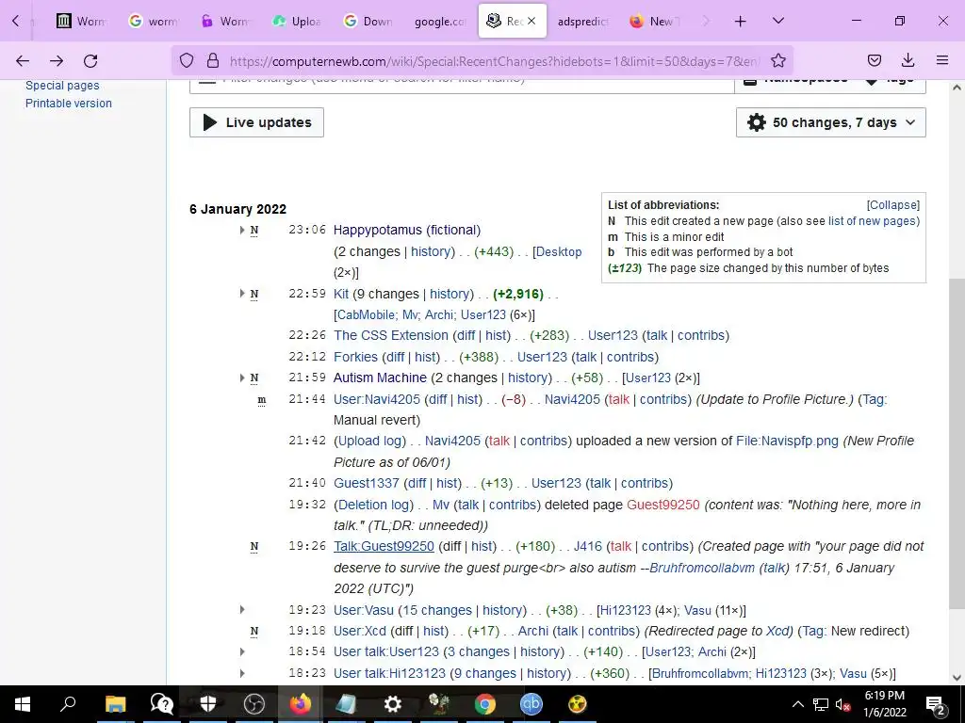The height and width of the screenshot is (723, 965).
Task: Open the Get Help taskbar icon
Action: click(162, 704)
